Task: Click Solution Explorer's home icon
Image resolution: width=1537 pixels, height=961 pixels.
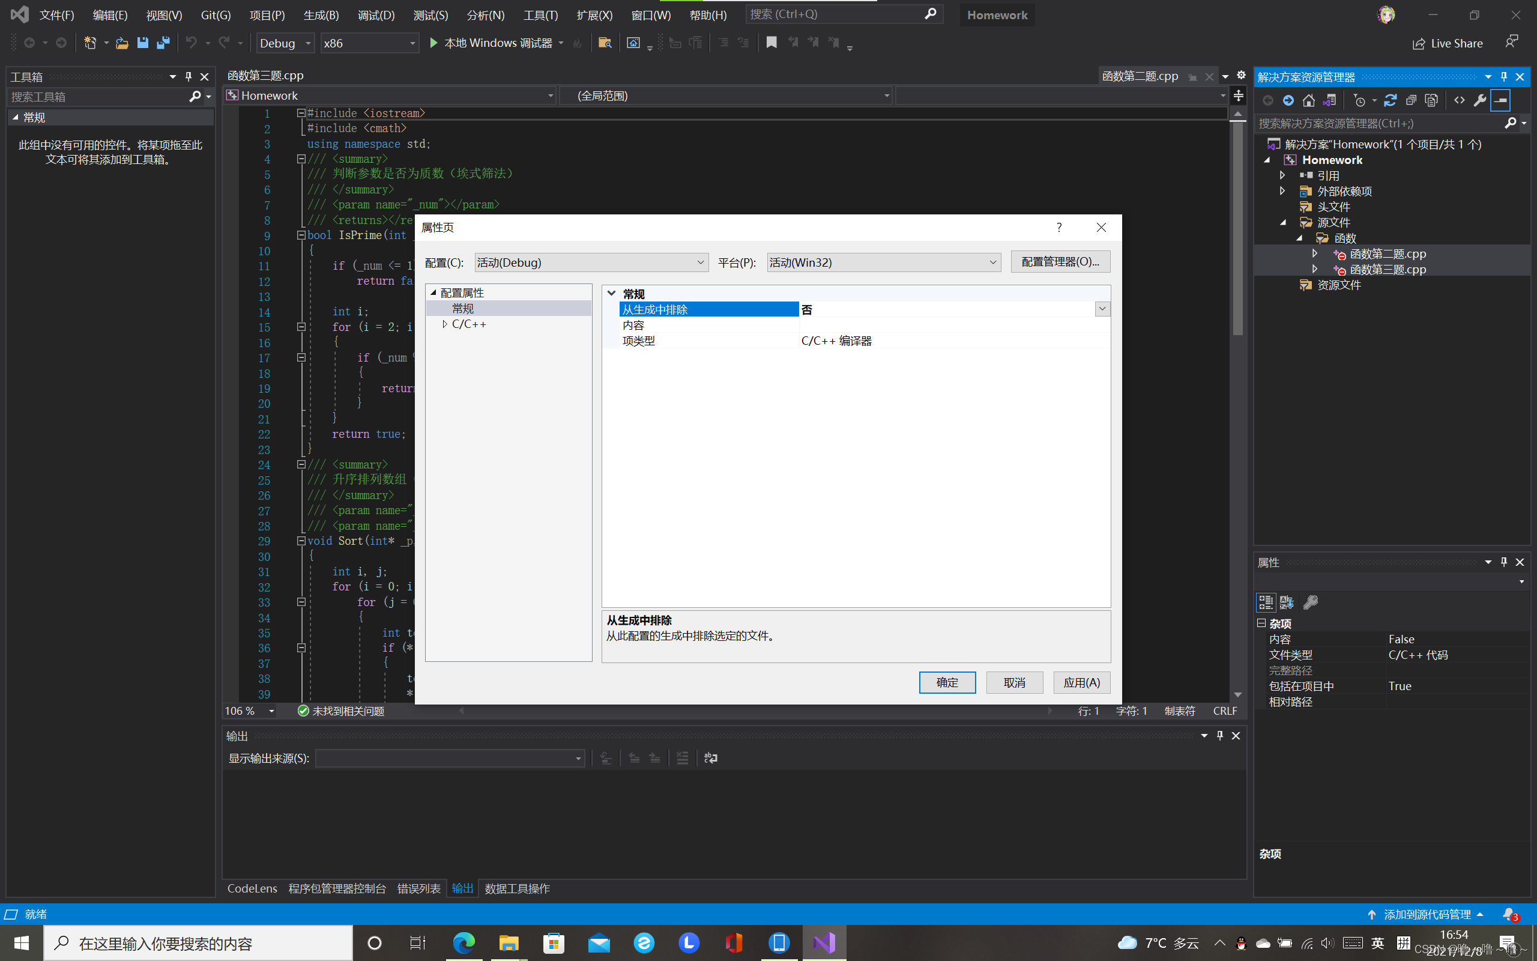Action: coord(1308,100)
